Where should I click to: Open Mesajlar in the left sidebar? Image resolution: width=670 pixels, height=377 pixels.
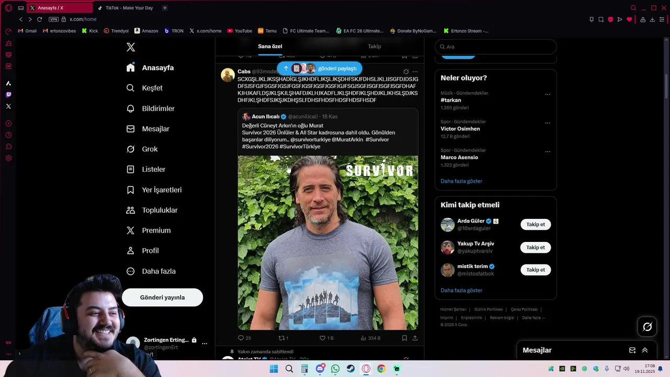point(148,129)
